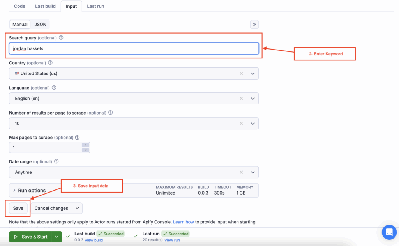Clear the results per page value
Viewport: 399px width, 246px height.
(x=241, y=123)
